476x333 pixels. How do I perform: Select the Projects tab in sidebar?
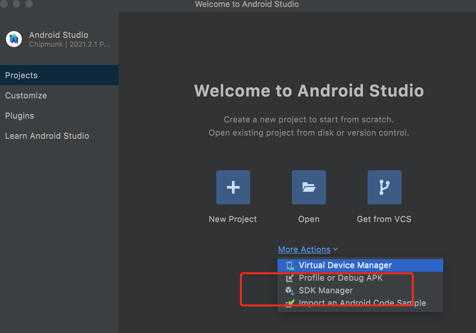click(x=59, y=75)
